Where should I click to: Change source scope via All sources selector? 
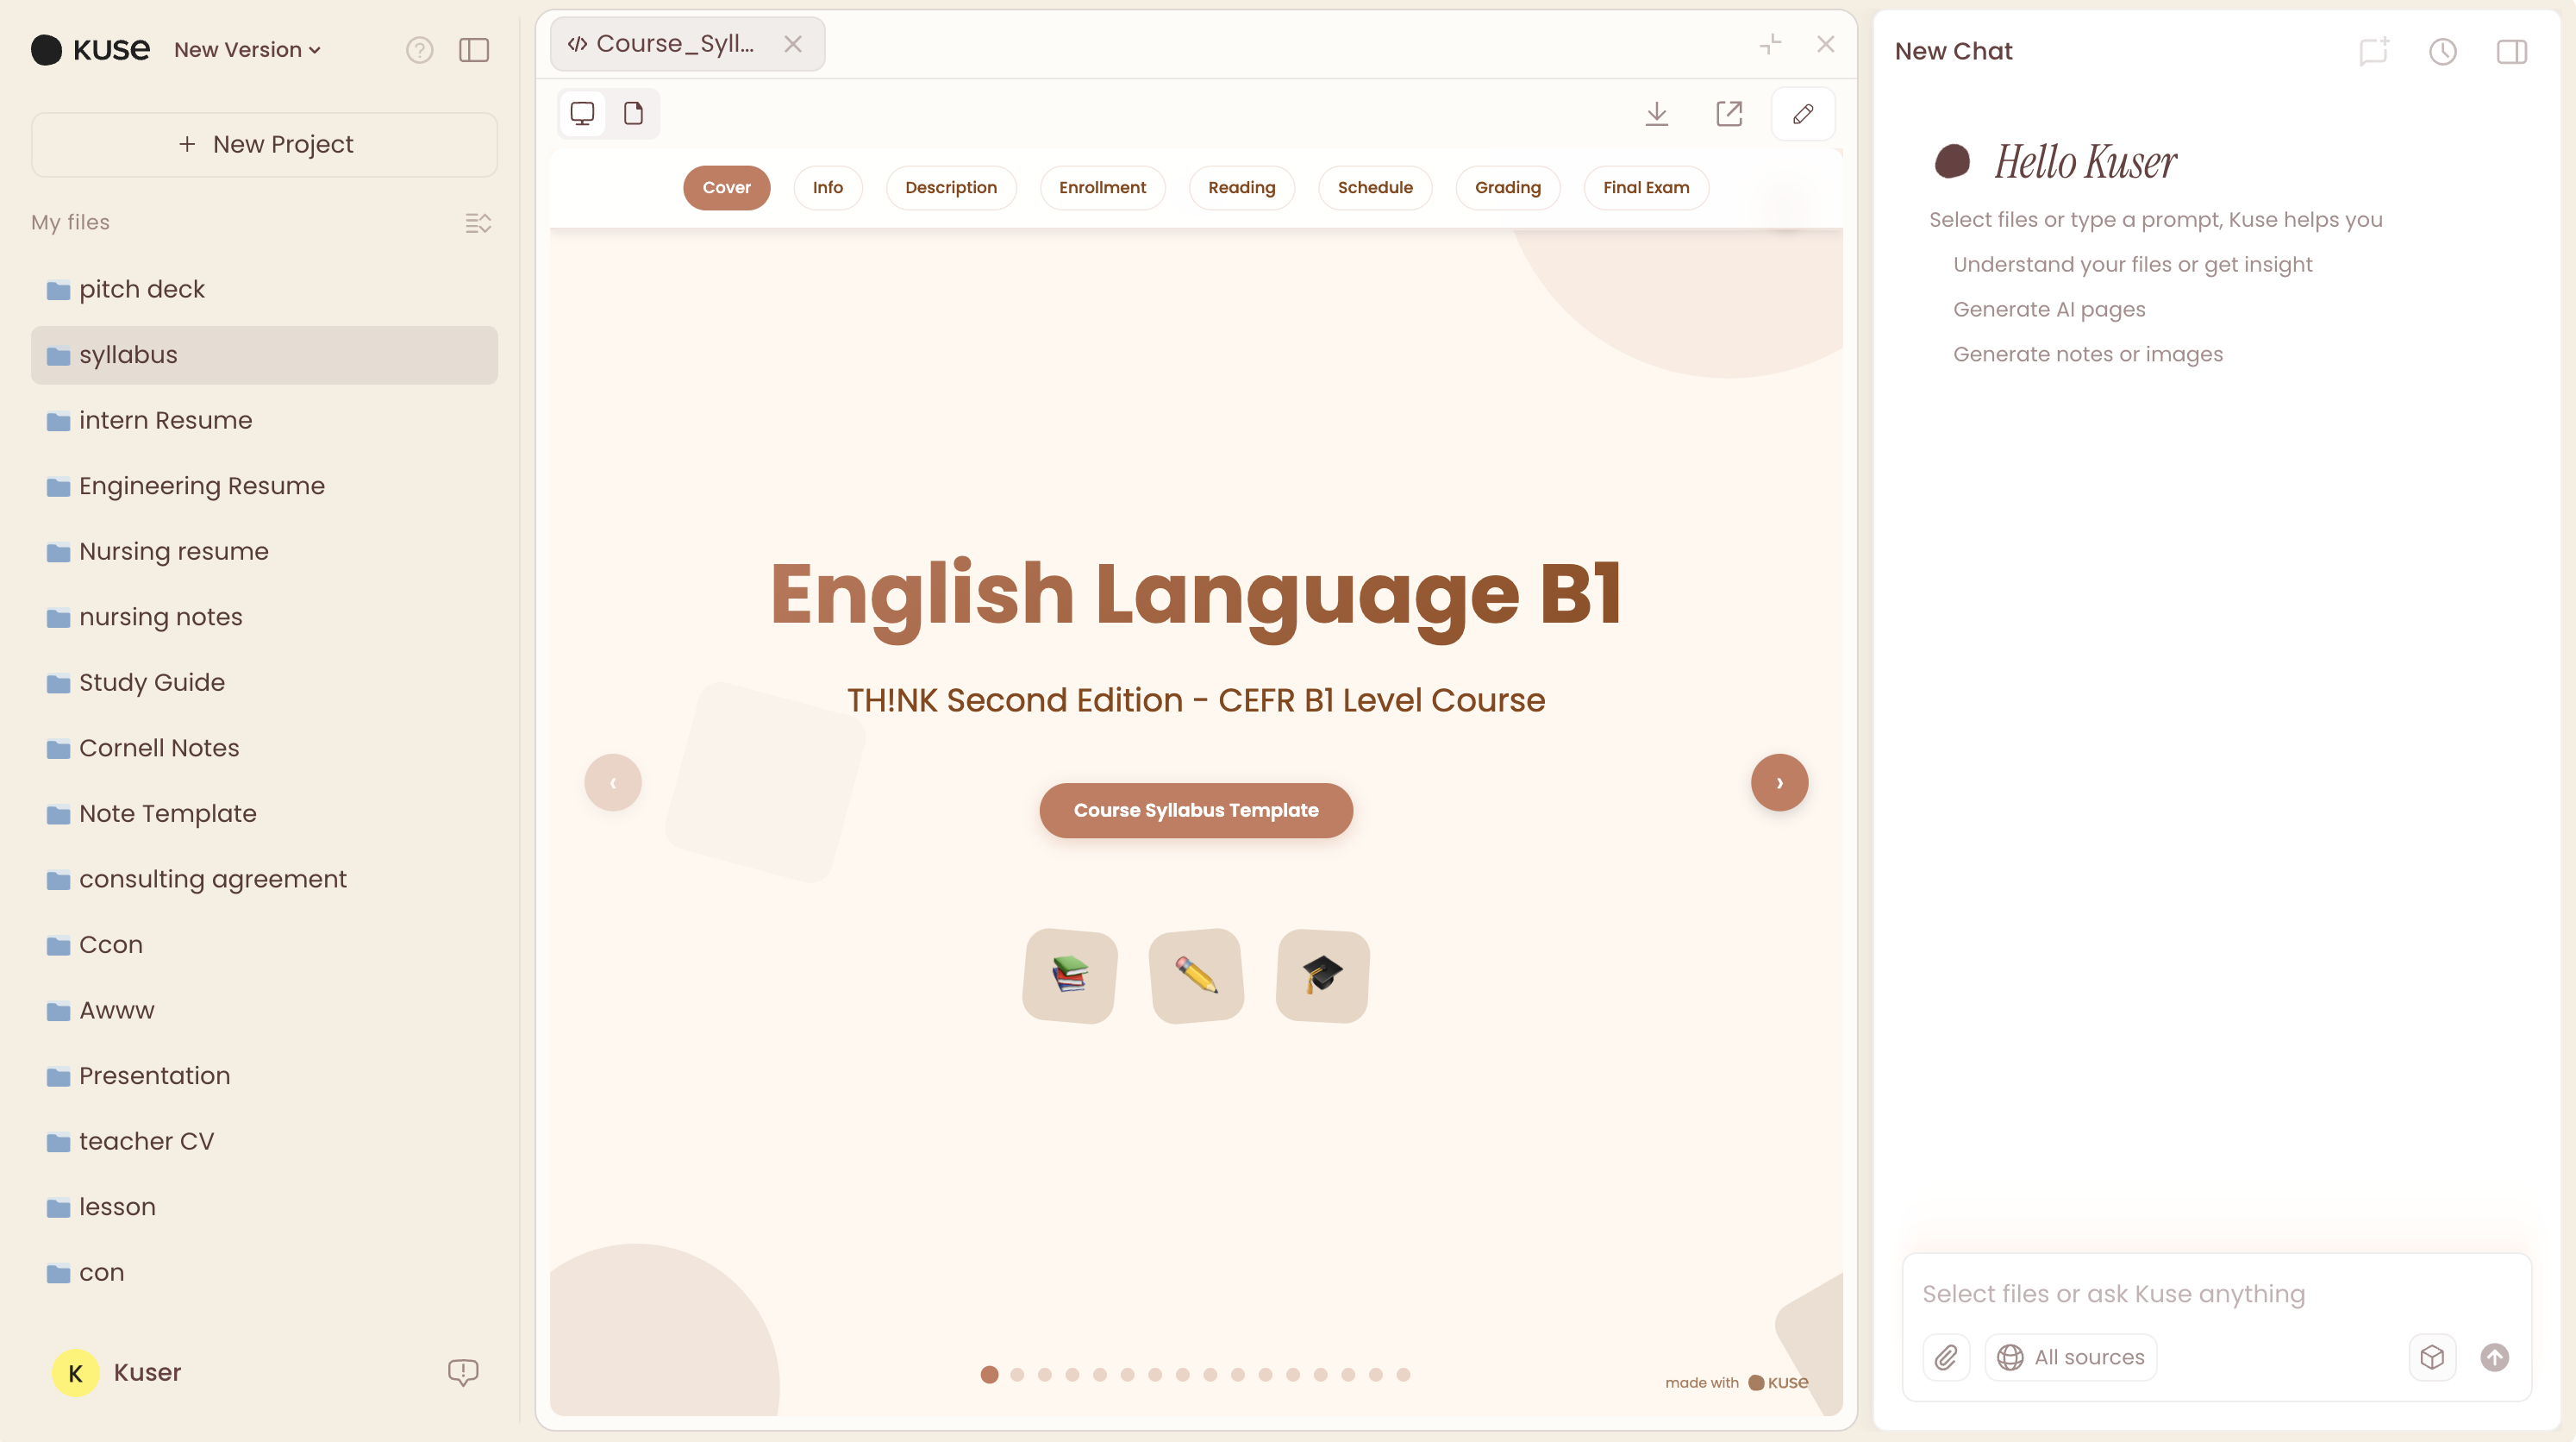click(x=2071, y=1357)
